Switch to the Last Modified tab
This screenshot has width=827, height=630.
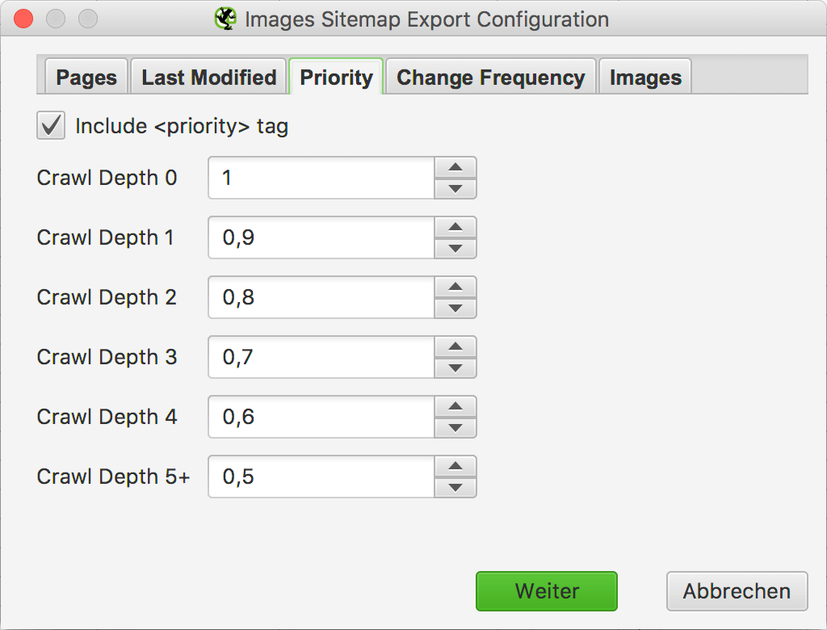point(208,77)
